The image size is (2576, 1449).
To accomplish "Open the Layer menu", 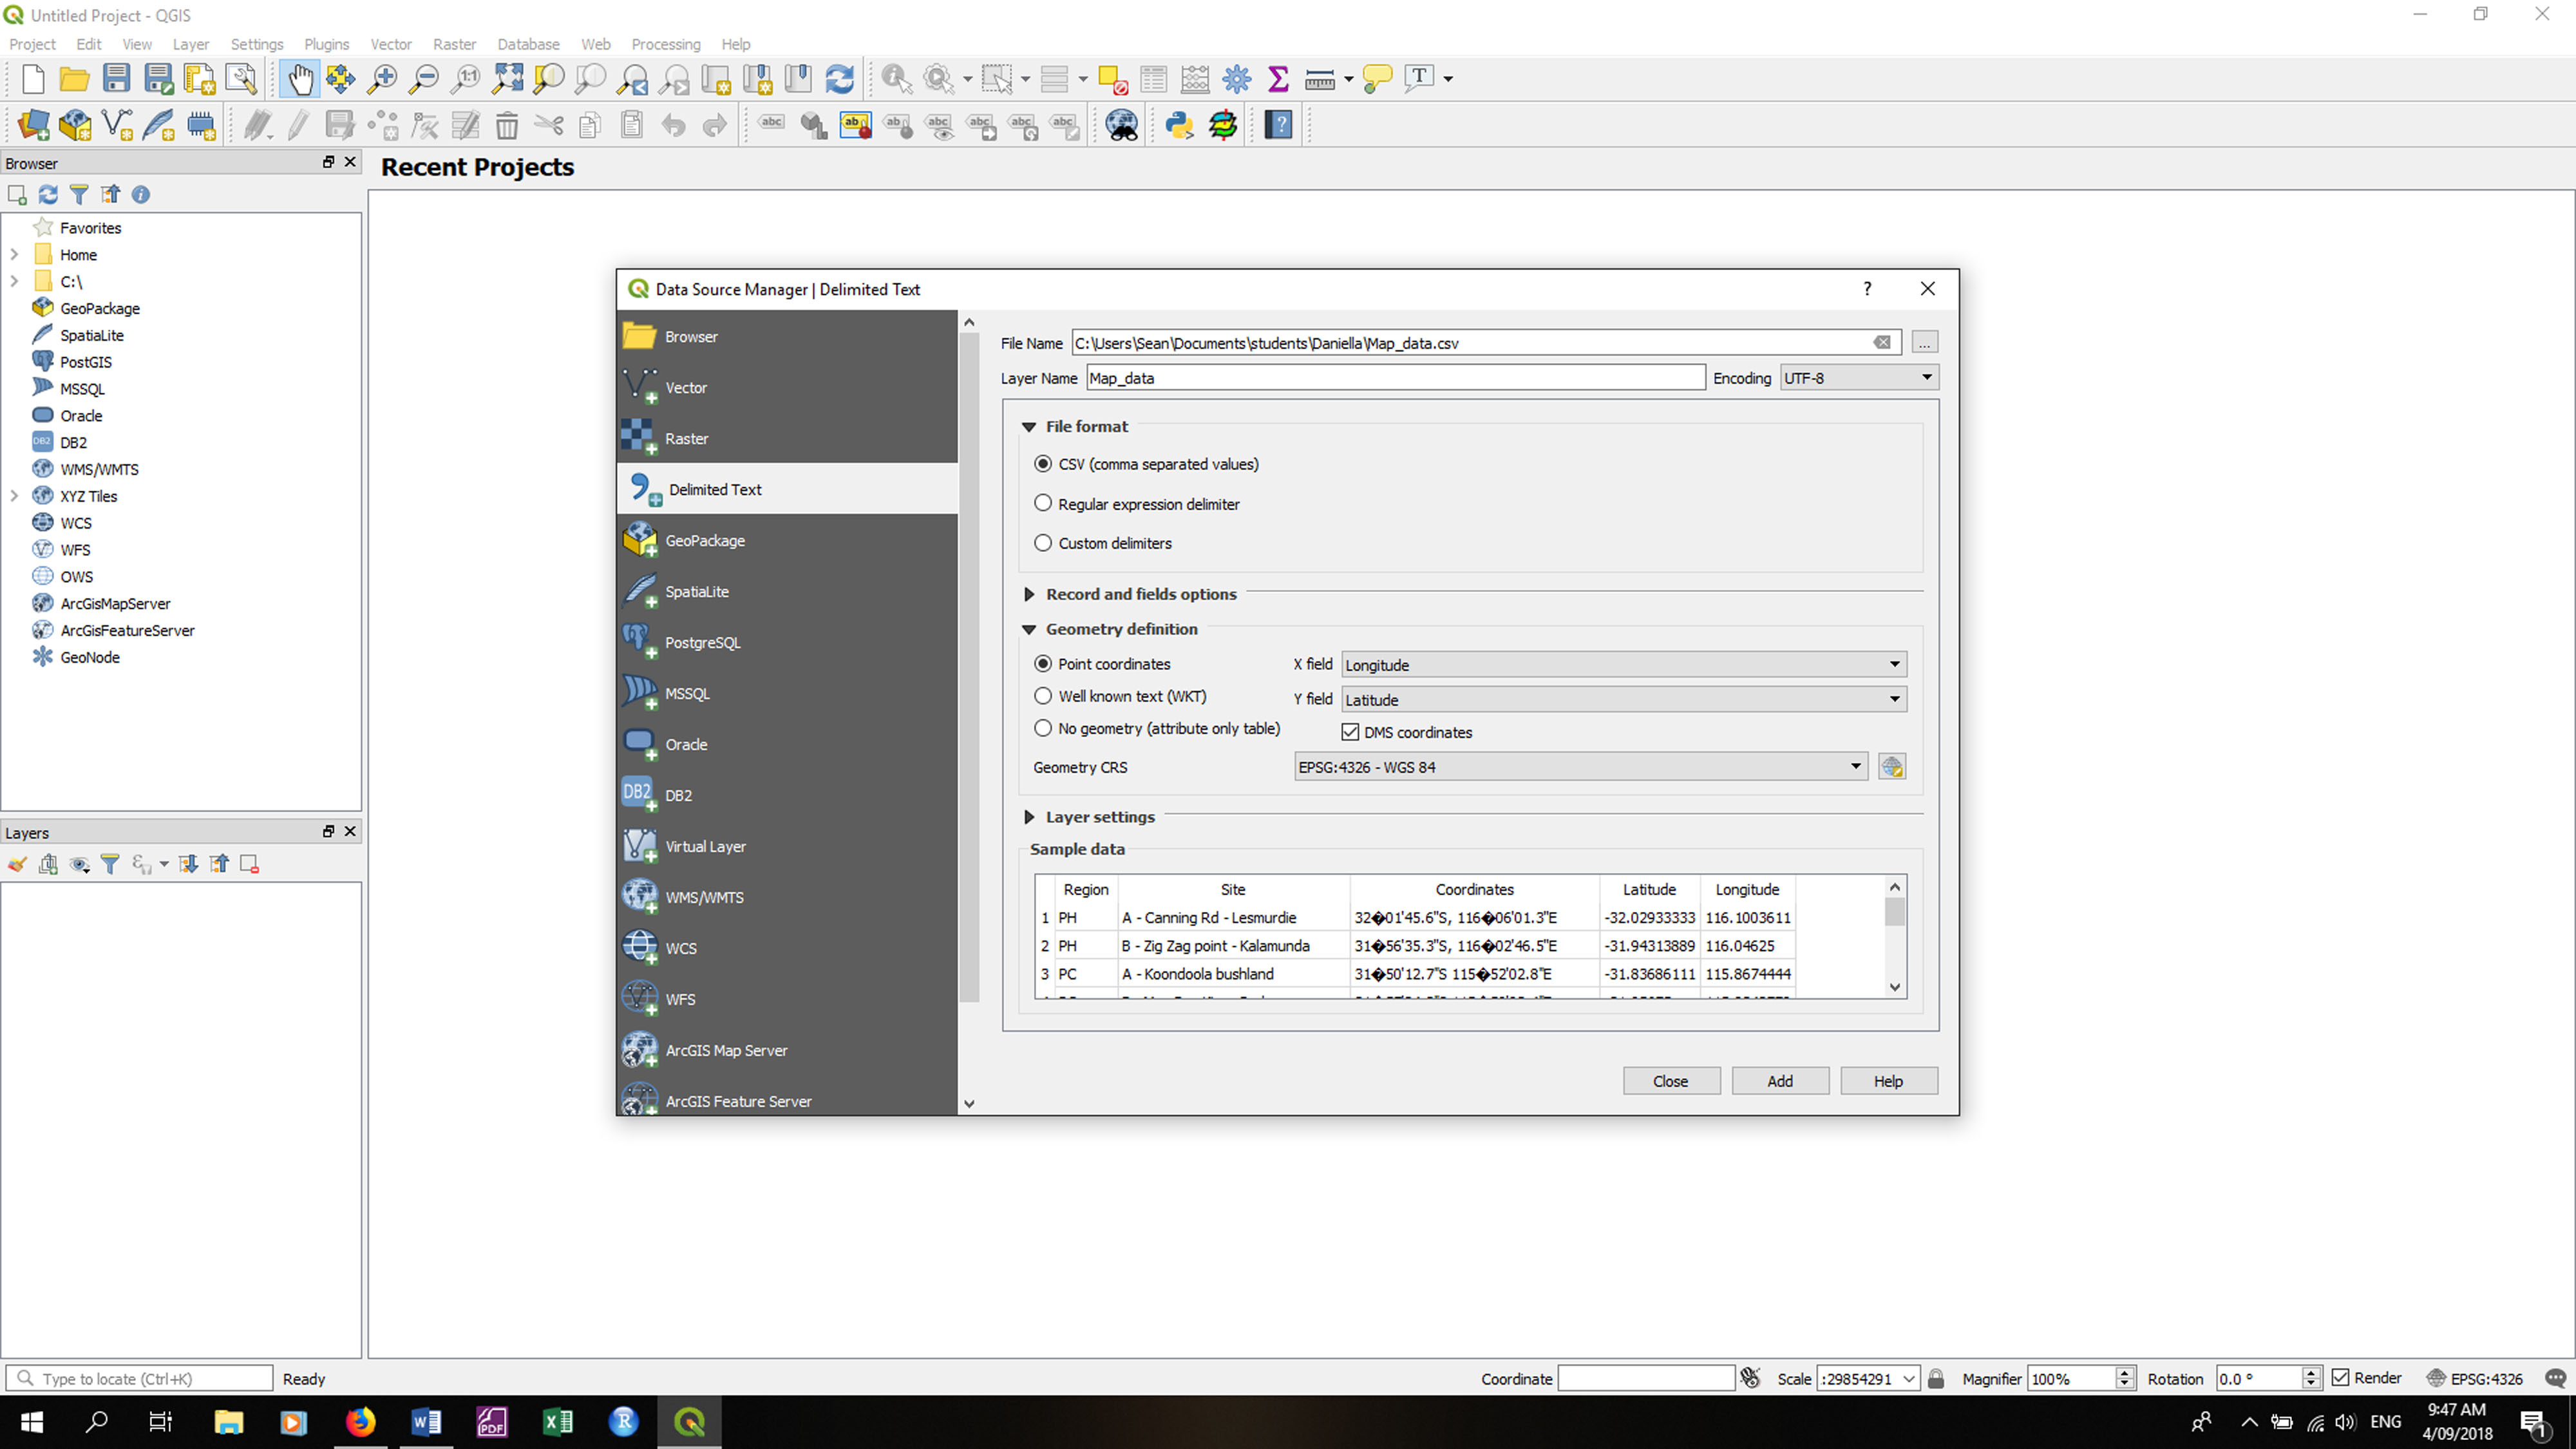I will tap(190, 44).
